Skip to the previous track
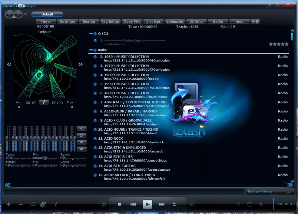Viewport: 298px width, 214px height. 133,204
